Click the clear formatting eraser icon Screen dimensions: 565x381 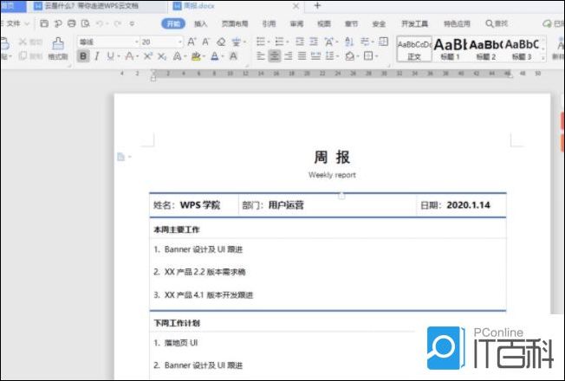[221, 42]
